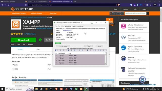Click the Create link in header
The width and height of the screenshot is (162, 91).
click(126, 9)
